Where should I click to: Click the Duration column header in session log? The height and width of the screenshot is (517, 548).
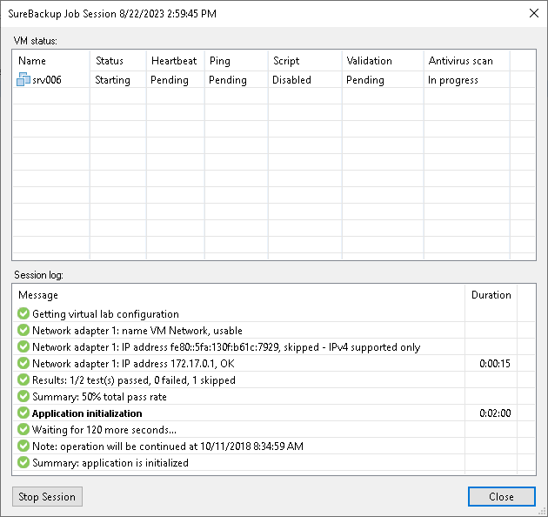[491, 295]
